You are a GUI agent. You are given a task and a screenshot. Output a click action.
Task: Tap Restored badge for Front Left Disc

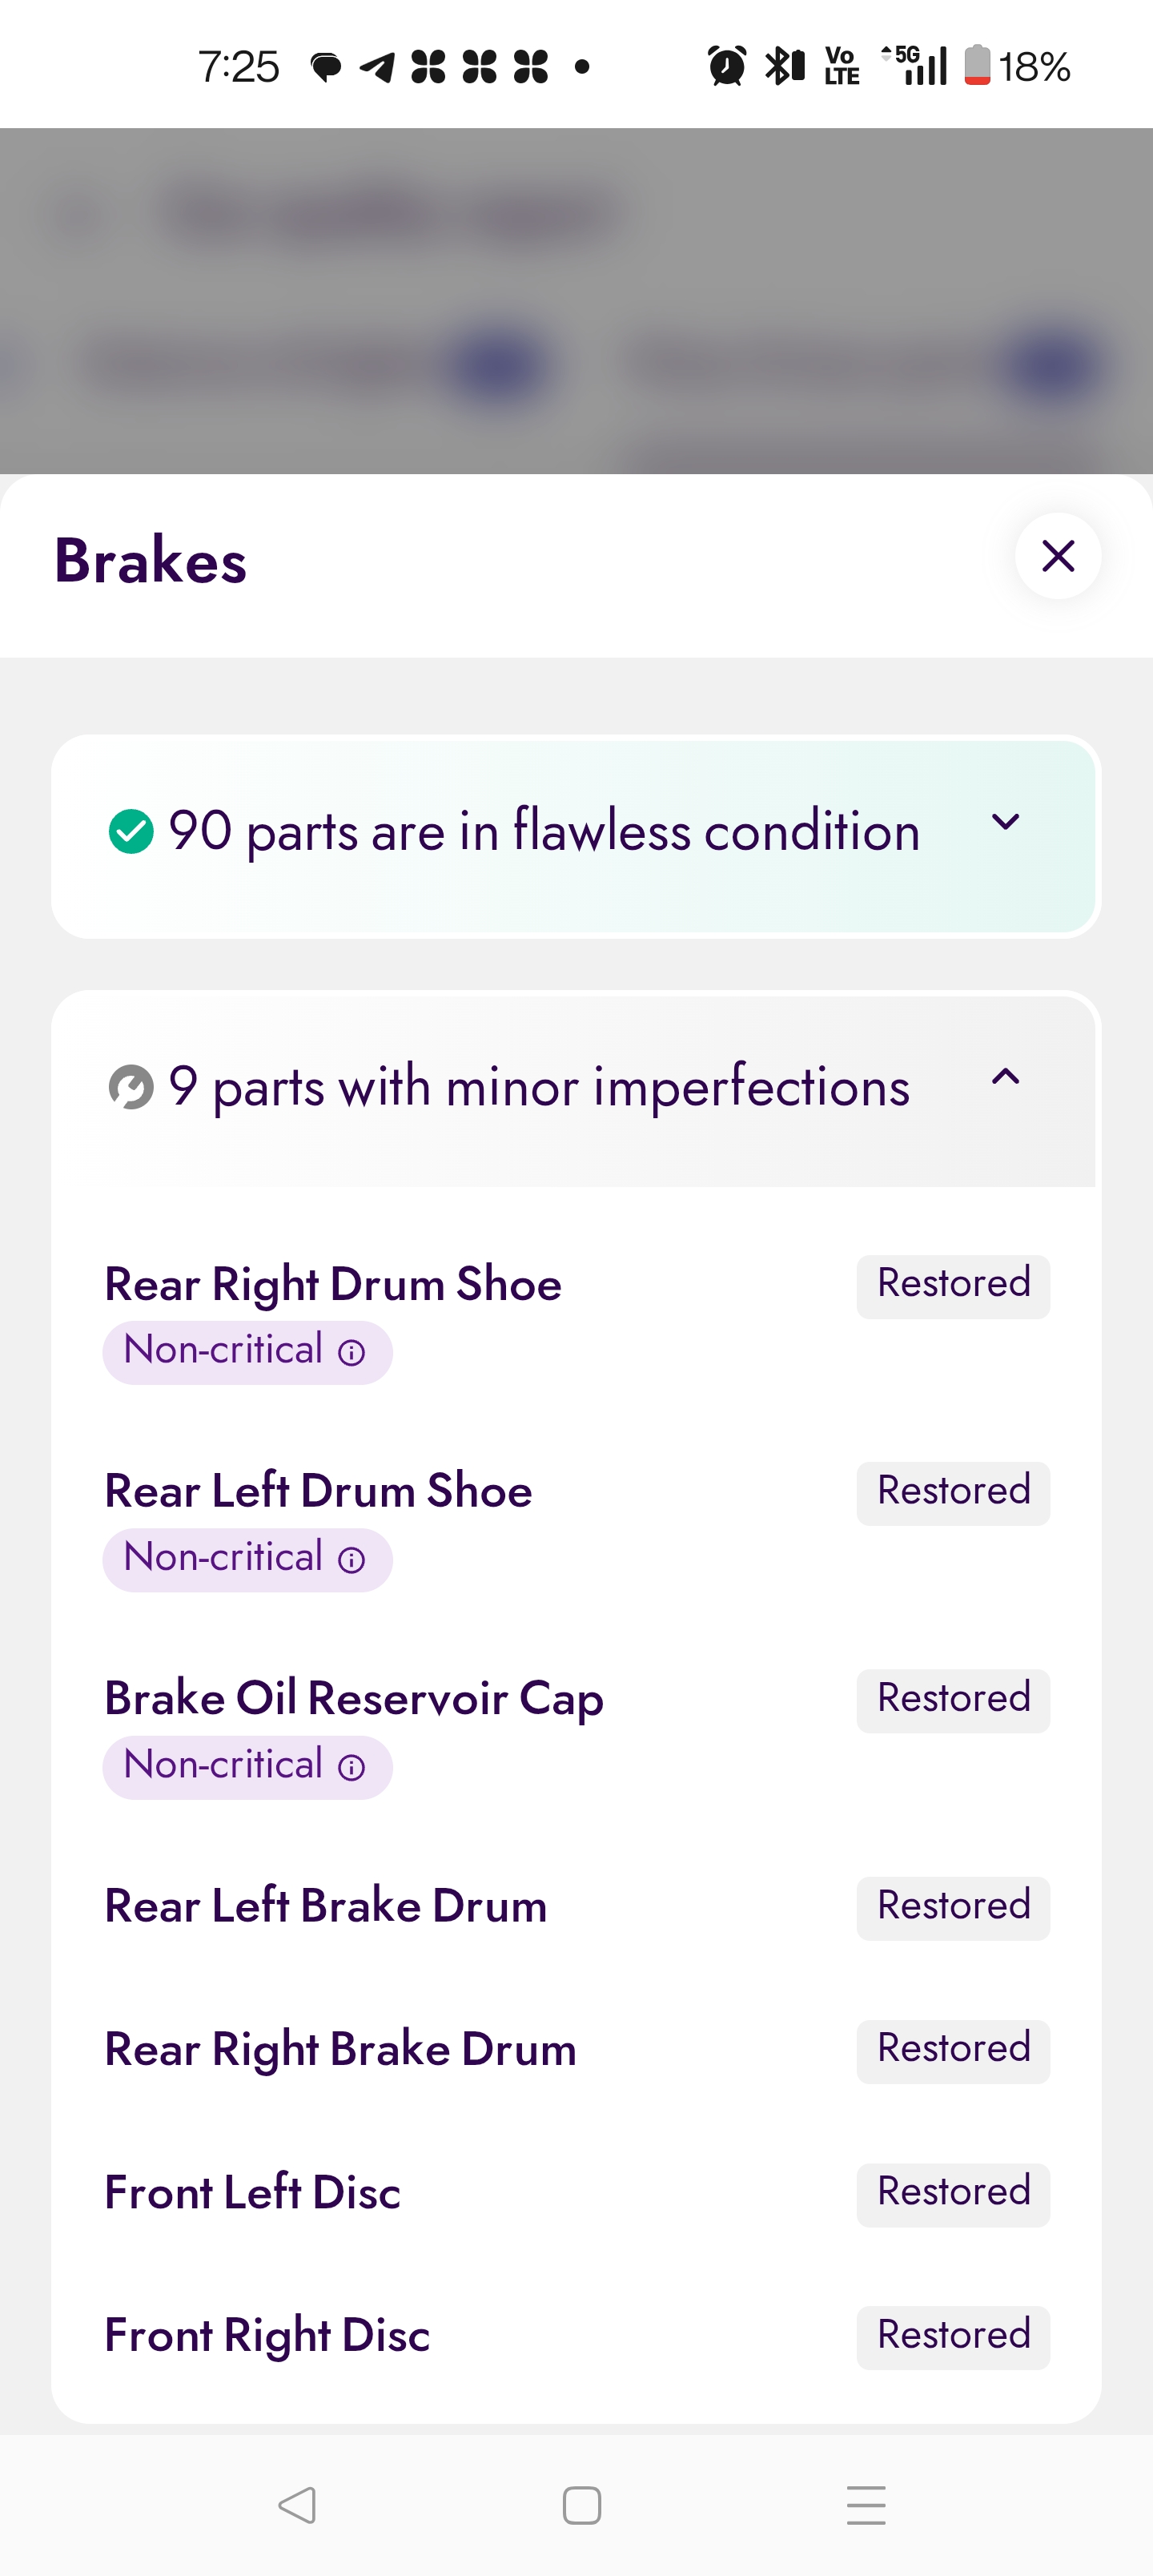pyautogui.click(x=952, y=2194)
